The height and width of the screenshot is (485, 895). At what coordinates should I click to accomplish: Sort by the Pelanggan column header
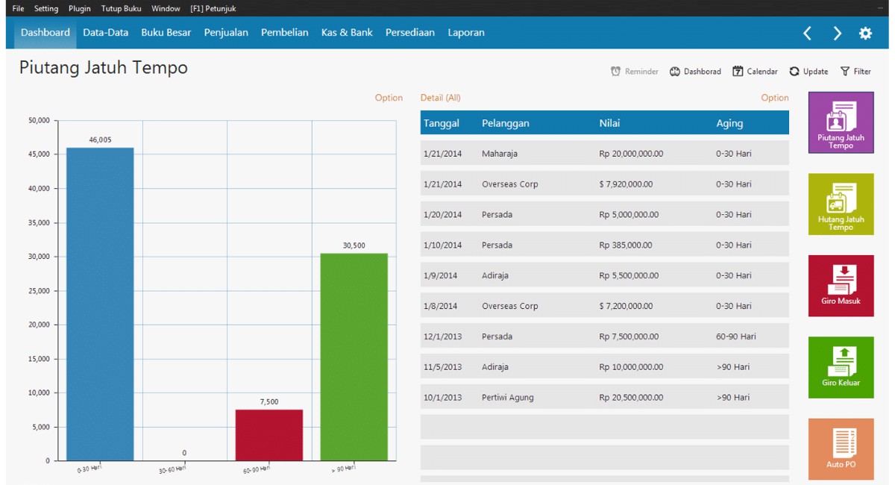tap(506, 123)
